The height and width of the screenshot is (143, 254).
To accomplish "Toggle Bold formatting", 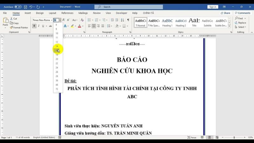I will [34, 26].
